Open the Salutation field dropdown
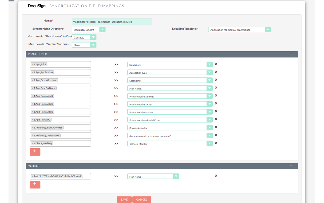The image size is (324, 203). [170, 65]
